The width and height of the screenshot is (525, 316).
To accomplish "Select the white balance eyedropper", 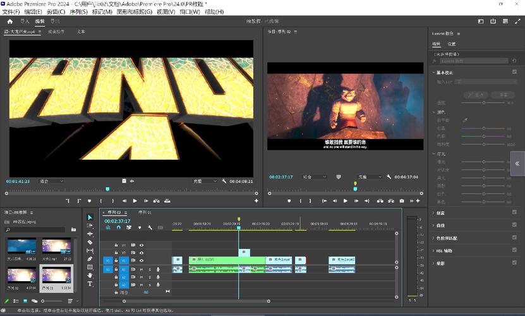I will pyautogui.click(x=465, y=120).
